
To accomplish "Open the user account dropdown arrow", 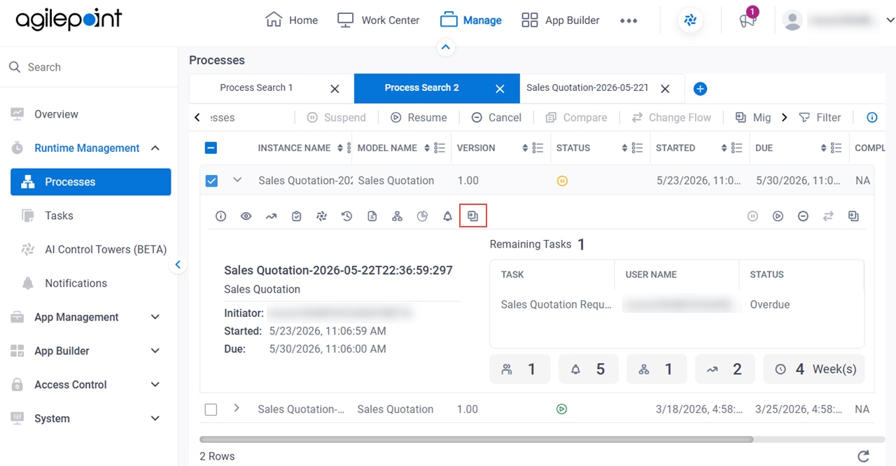I will coord(890,20).
